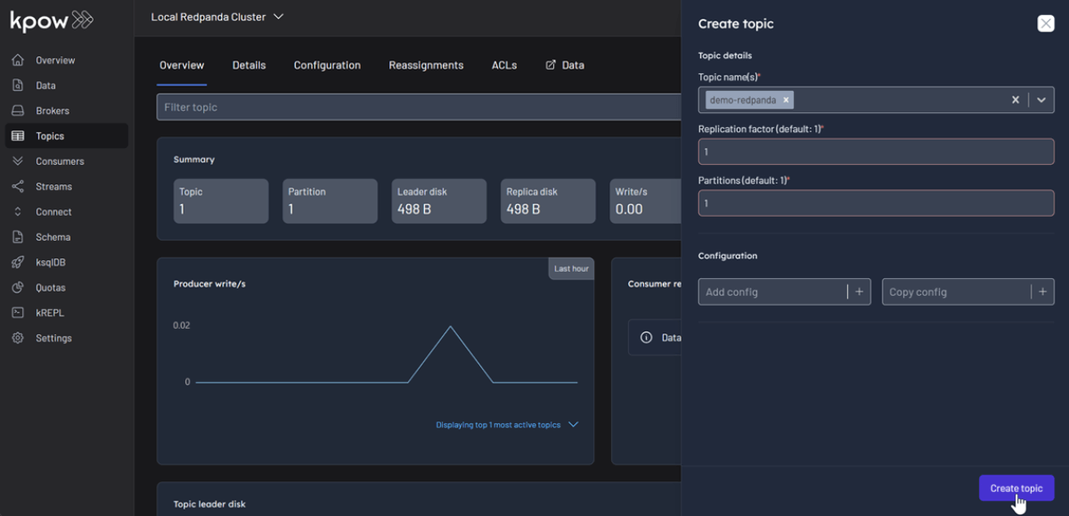Focus the Replication factor input field
This screenshot has height=516, width=1069.
pos(876,152)
